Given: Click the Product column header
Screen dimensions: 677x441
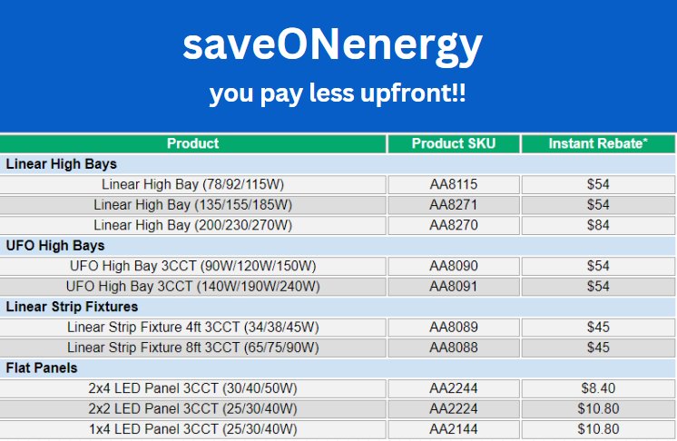Looking at the screenshot, I should tap(193, 143).
